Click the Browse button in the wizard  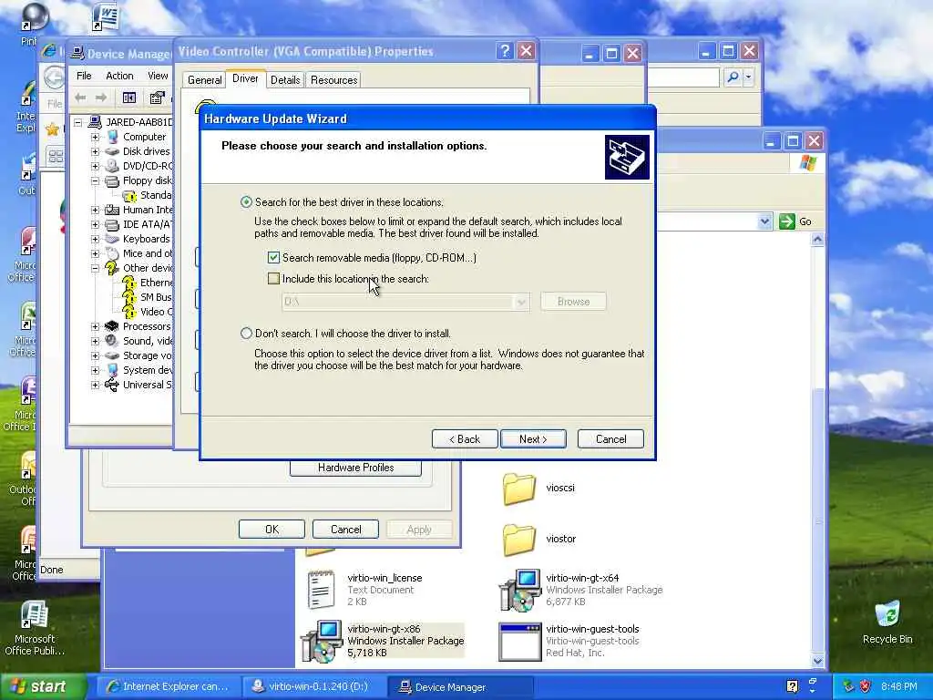(574, 302)
